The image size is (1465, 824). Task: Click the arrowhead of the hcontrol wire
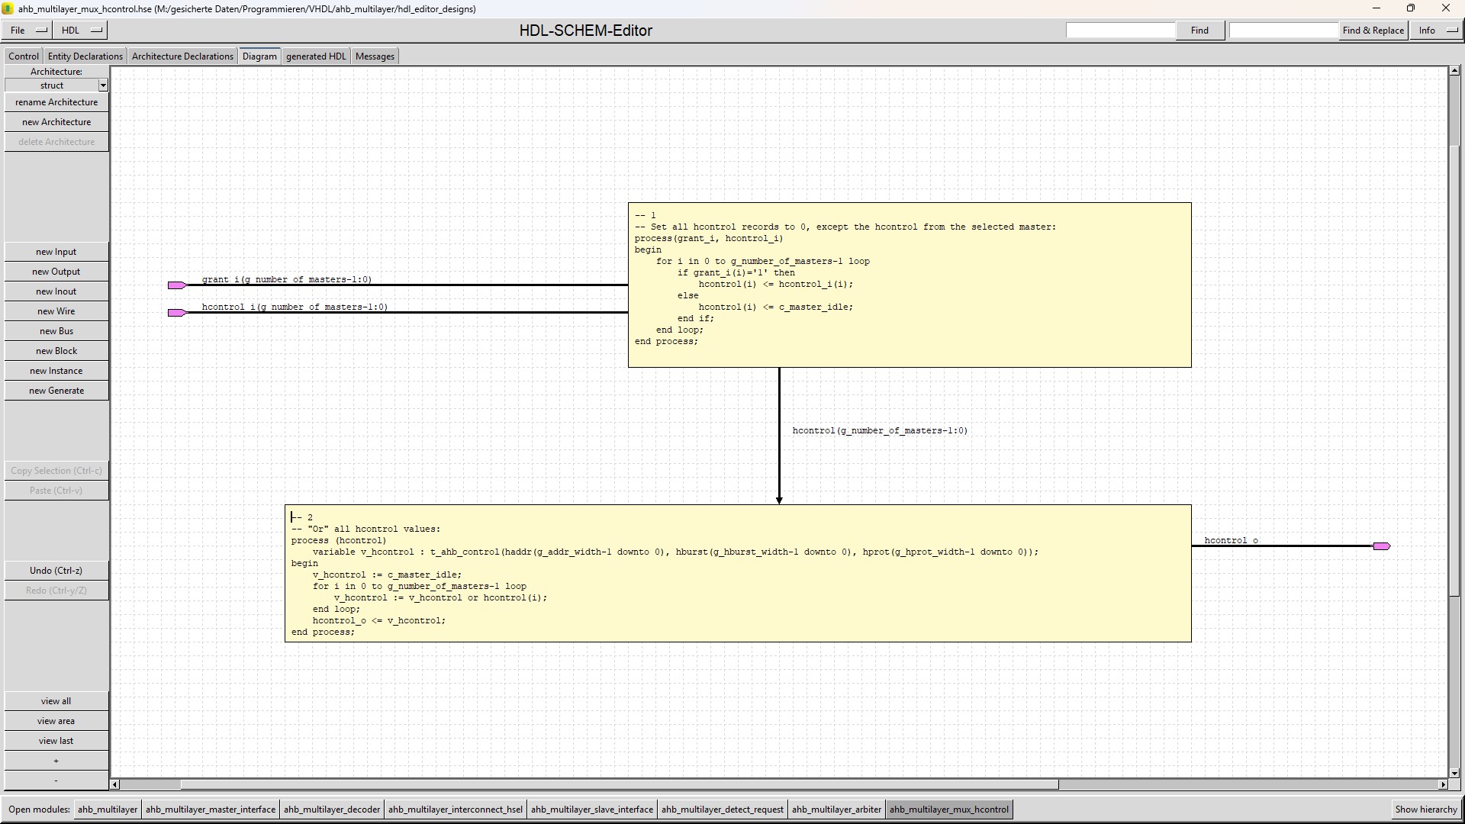click(x=779, y=500)
